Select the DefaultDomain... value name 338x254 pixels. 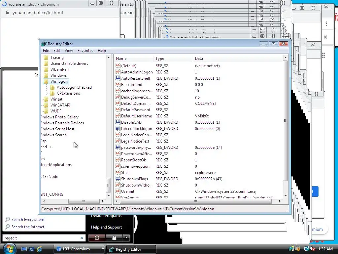tap(136, 104)
